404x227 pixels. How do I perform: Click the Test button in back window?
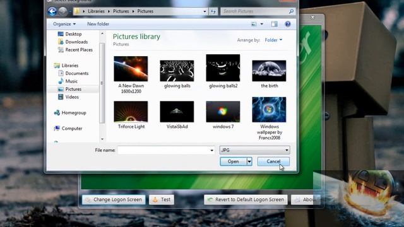(x=162, y=199)
